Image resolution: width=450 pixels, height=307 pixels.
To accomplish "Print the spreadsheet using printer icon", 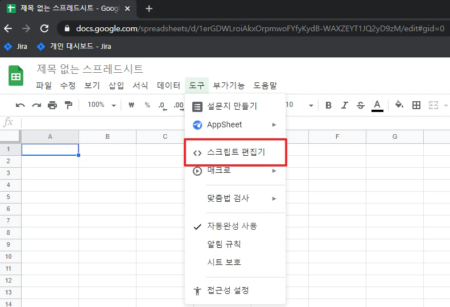I will point(52,105).
